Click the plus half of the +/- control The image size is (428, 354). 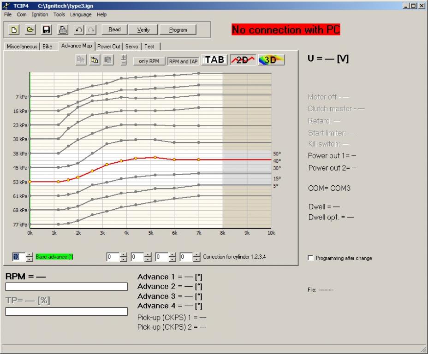(124, 57)
